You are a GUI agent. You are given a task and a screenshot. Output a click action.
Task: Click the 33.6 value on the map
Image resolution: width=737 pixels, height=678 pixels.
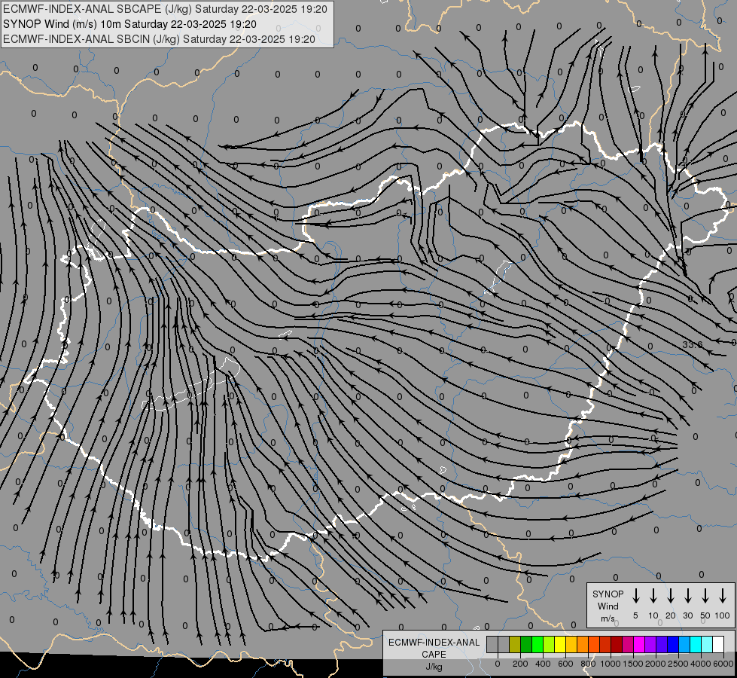[x=693, y=344]
